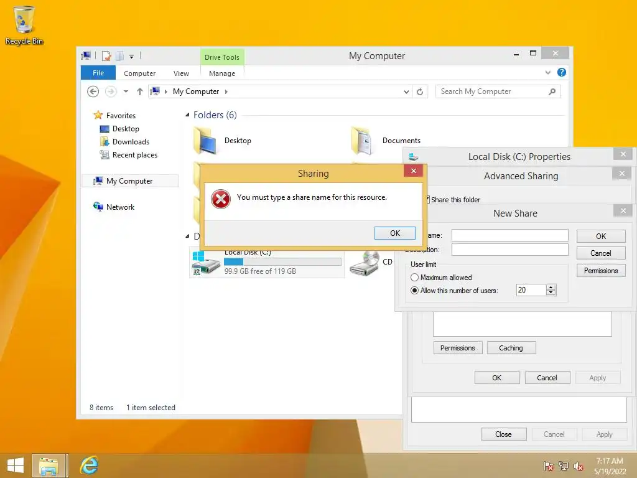637x478 pixels.
Task: Click the muted volume tray icon
Action: click(578, 467)
